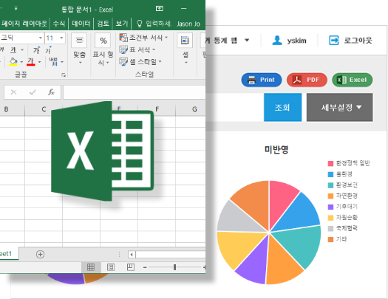
Task: Toggle the 국제협력 legend item
Action: pos(343,228)
